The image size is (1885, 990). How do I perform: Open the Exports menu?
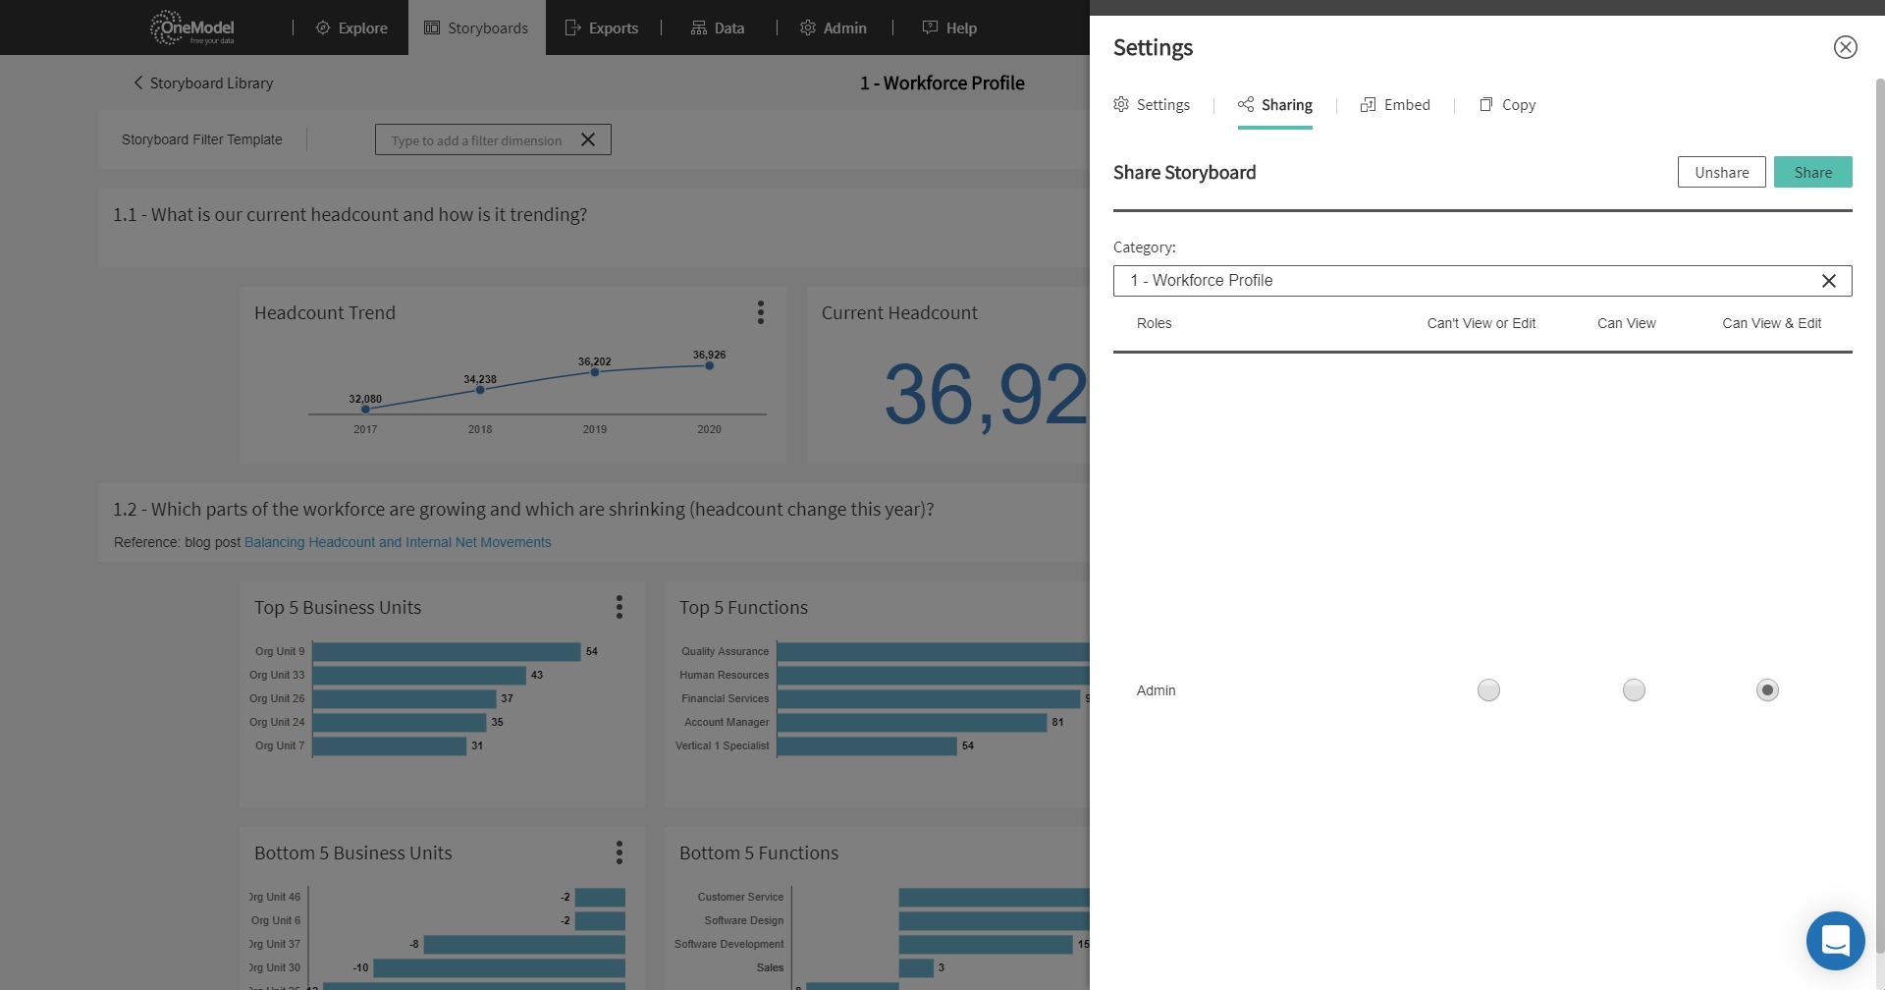(x=602, y=27)
